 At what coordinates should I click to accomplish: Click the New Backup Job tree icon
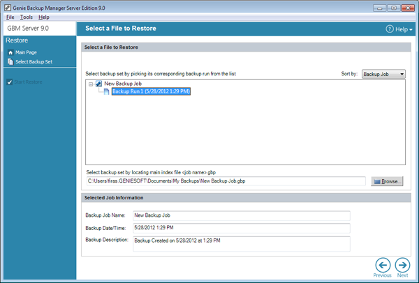[x=98, y=84]
